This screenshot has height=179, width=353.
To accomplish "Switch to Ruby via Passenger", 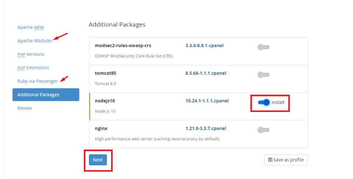I will 38,81.
